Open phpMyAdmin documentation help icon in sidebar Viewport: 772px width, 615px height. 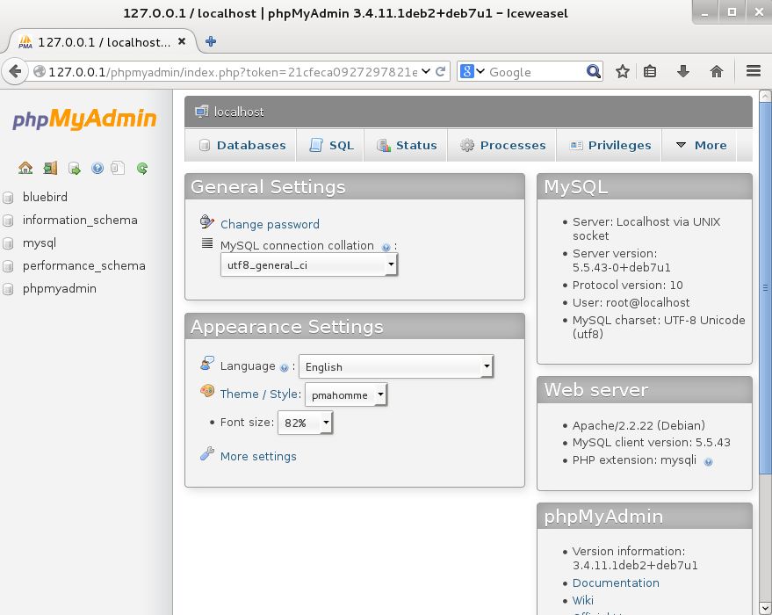(x=97, y=168)
